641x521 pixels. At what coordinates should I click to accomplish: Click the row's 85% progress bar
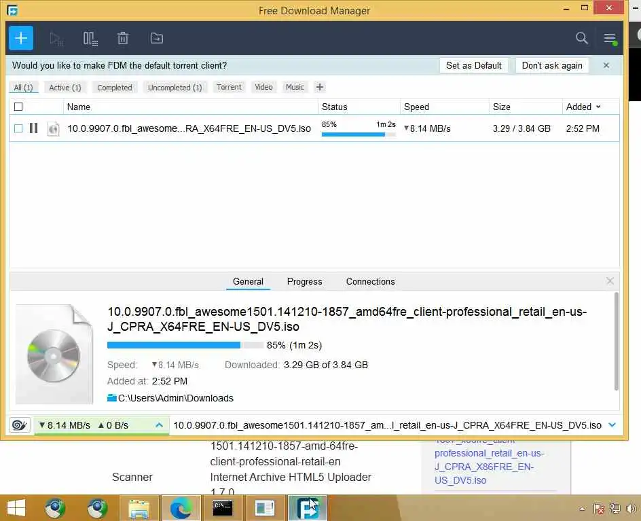(x=359, y=134)
